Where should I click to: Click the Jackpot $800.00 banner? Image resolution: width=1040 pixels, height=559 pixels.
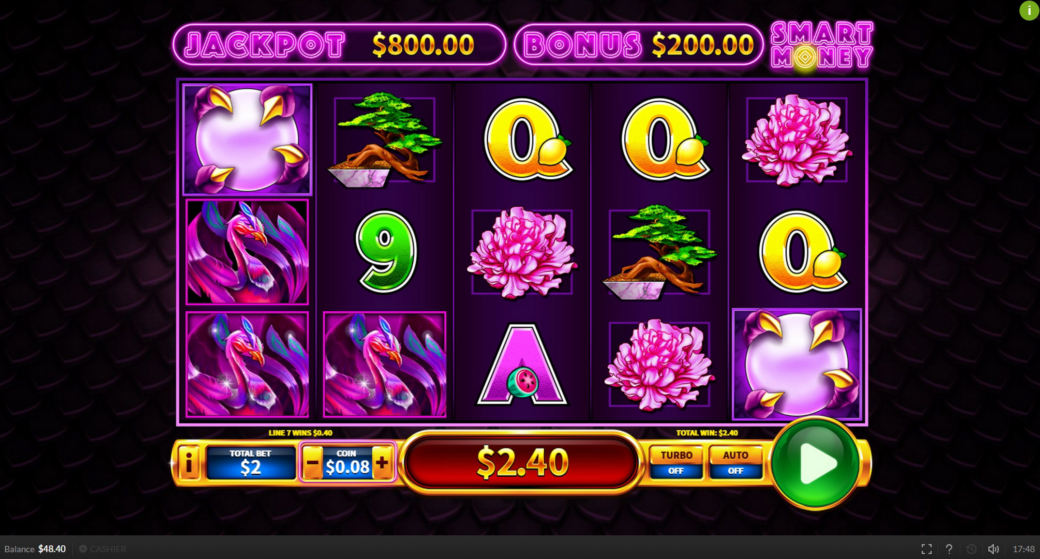[x=339, y=44]
